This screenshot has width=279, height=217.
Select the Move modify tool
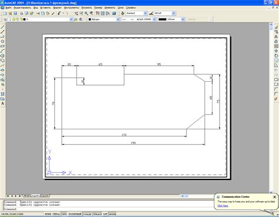pos(276,51)
